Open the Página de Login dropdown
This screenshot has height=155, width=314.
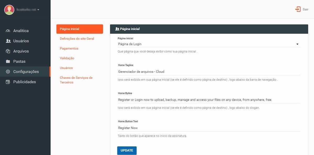(207, 44)
